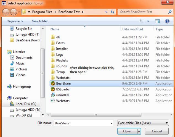The height and width of the screenshot is (137, 175).
Task: Show hidden breadcrumb path with chevrons
Action: point(29,12)
